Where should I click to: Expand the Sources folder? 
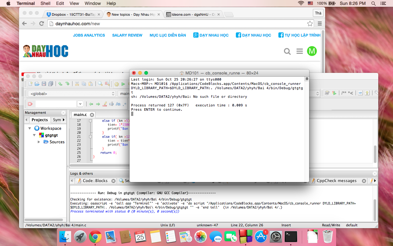coord(39,142)
